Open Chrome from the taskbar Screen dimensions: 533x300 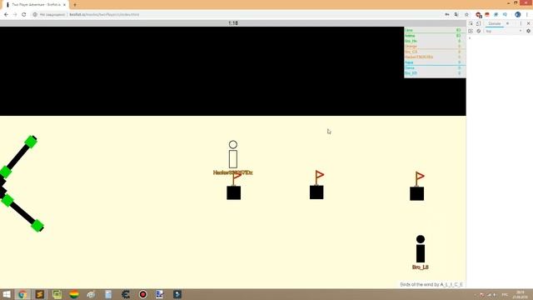pos(22,294)
